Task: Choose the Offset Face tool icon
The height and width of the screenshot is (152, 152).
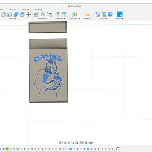Action: click(x=22, y=14)
